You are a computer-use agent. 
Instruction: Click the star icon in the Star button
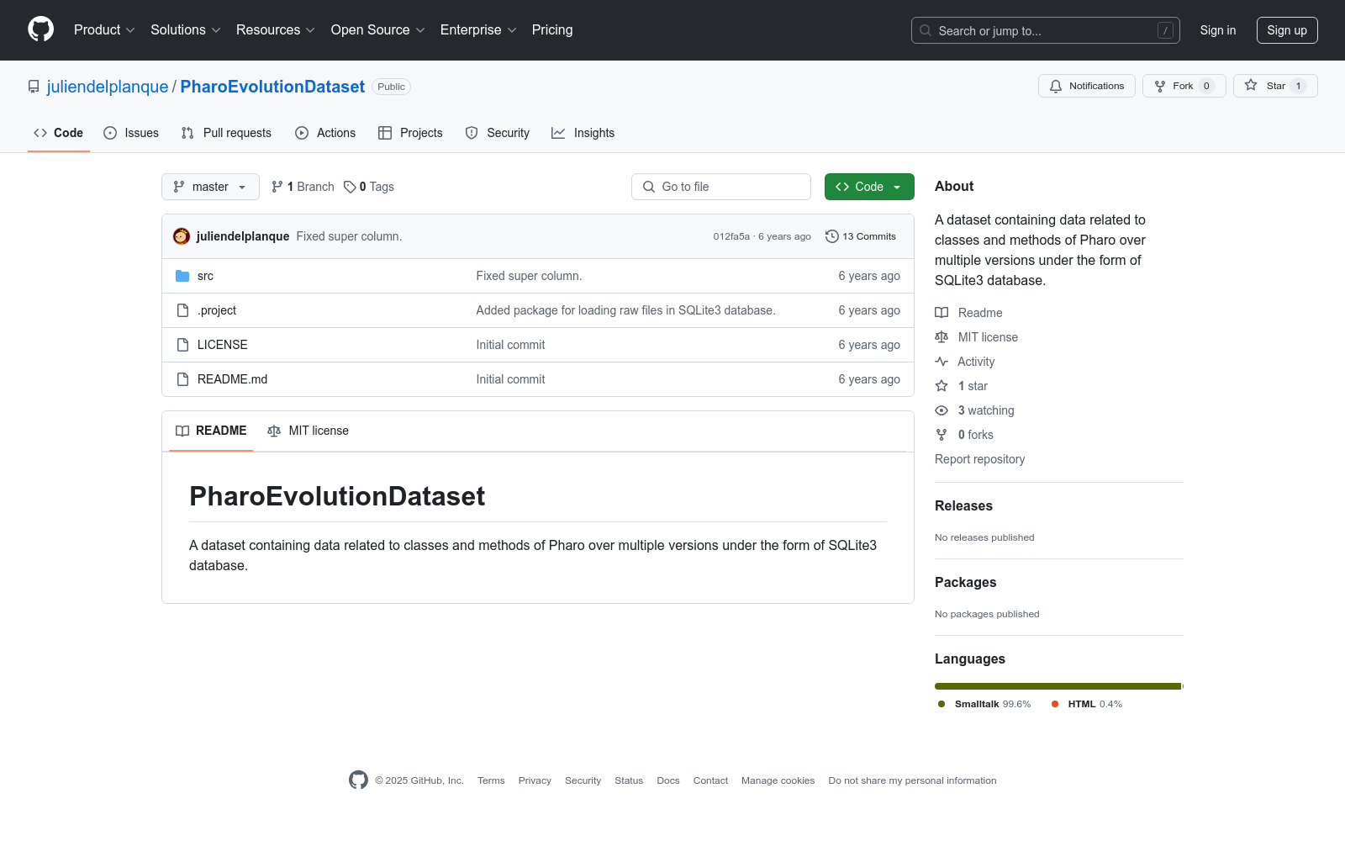pyautogui.click(x=1251, y=86)
